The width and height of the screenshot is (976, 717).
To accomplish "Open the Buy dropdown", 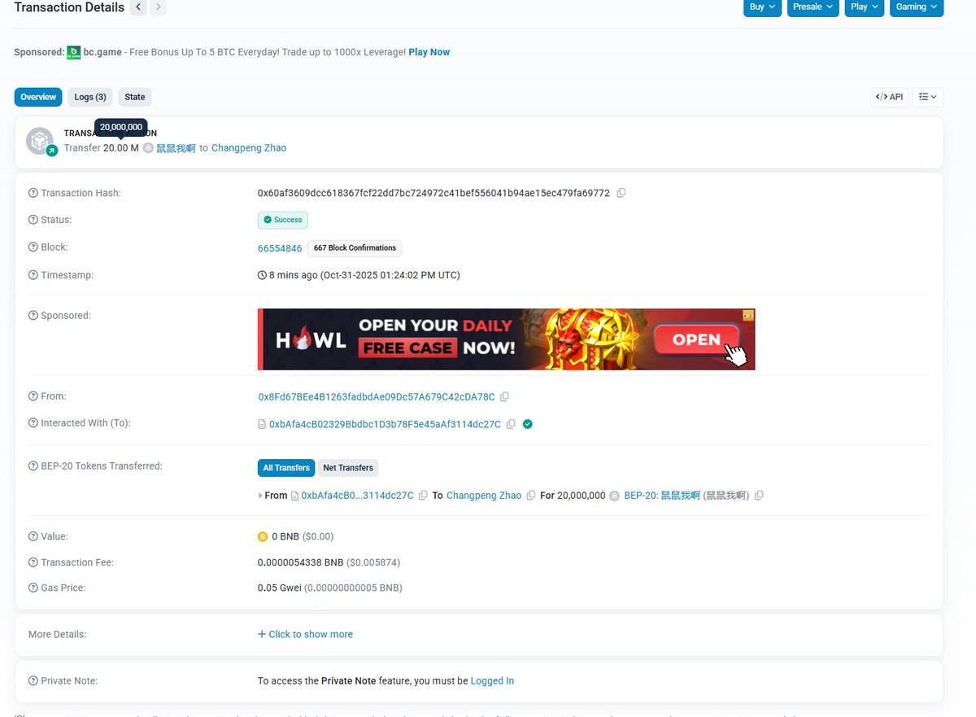I will pyautogui.click(x=762, y=7).
